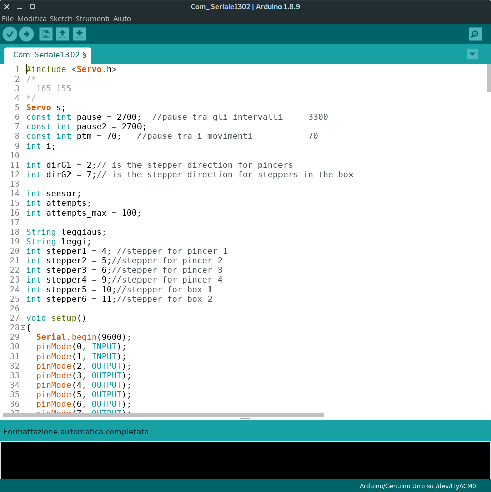491x492 pixels.
Task: Open the Serial Monitor magnifier icon
Action: tap(475, 34)
